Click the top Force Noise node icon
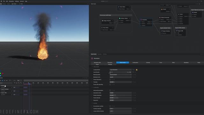Image resolution: width=204 pixels, height=115 pixels. (x=119, y=7)
